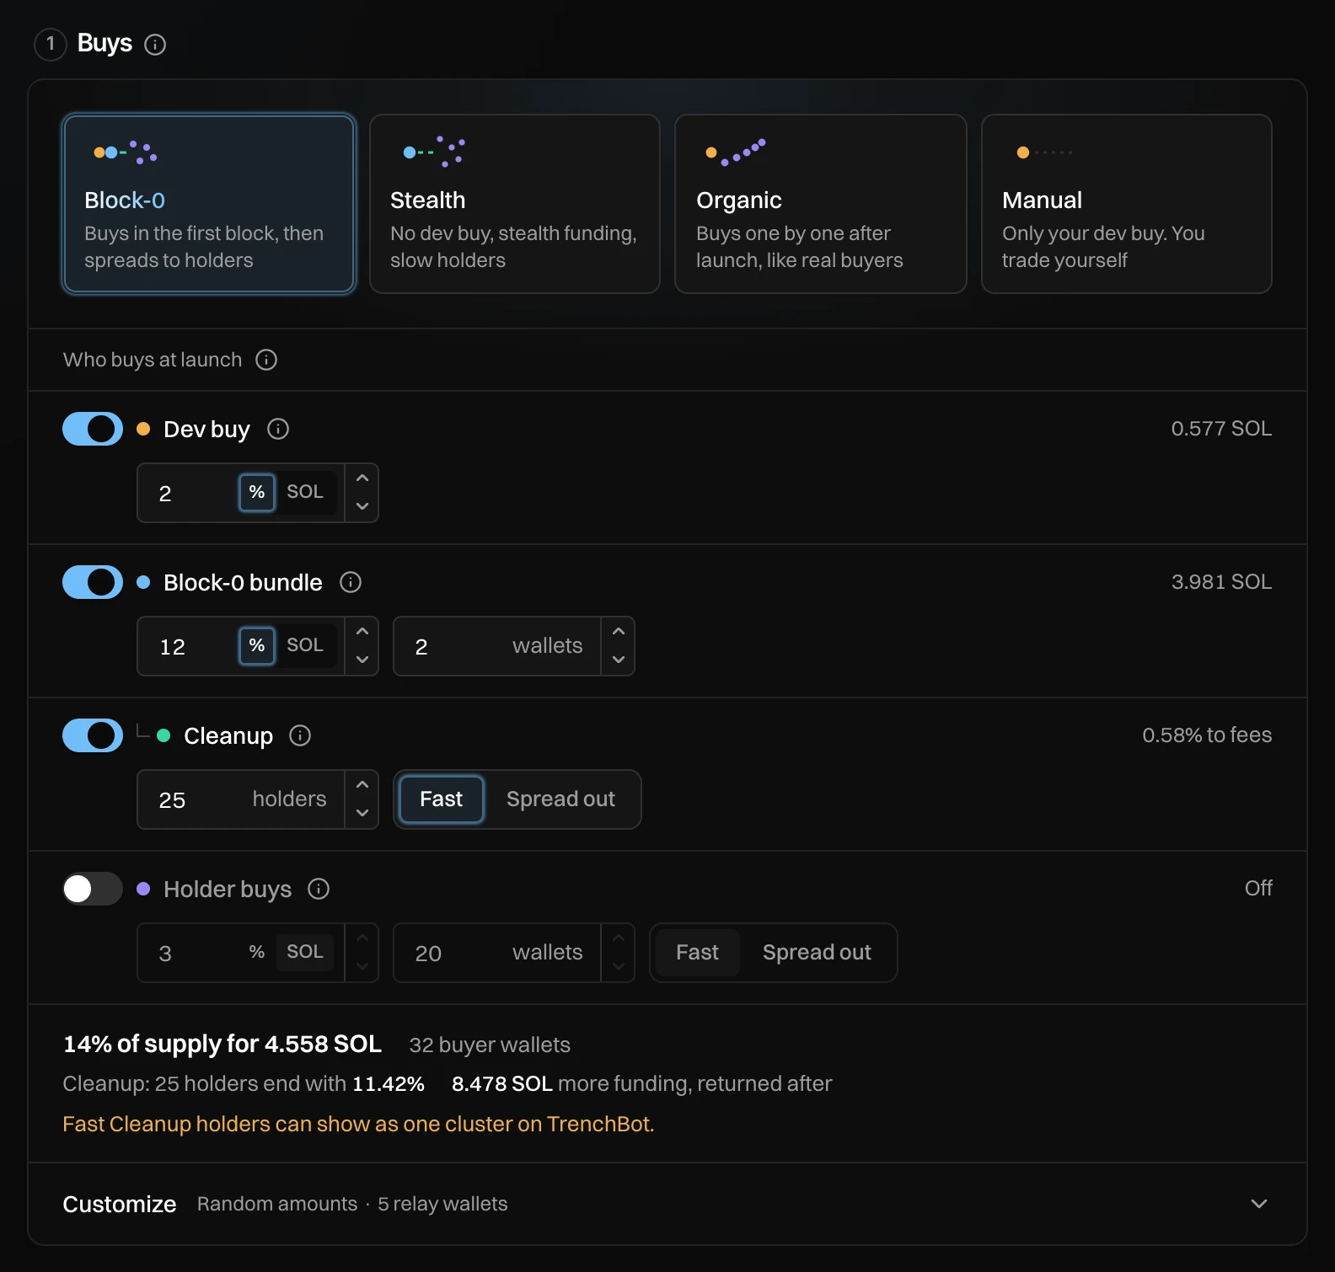
Task: Open the Dev buy info icon
Action: pos(278,429)
